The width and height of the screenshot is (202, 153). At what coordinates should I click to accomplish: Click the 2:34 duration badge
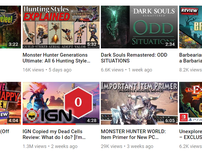point(170,44)
